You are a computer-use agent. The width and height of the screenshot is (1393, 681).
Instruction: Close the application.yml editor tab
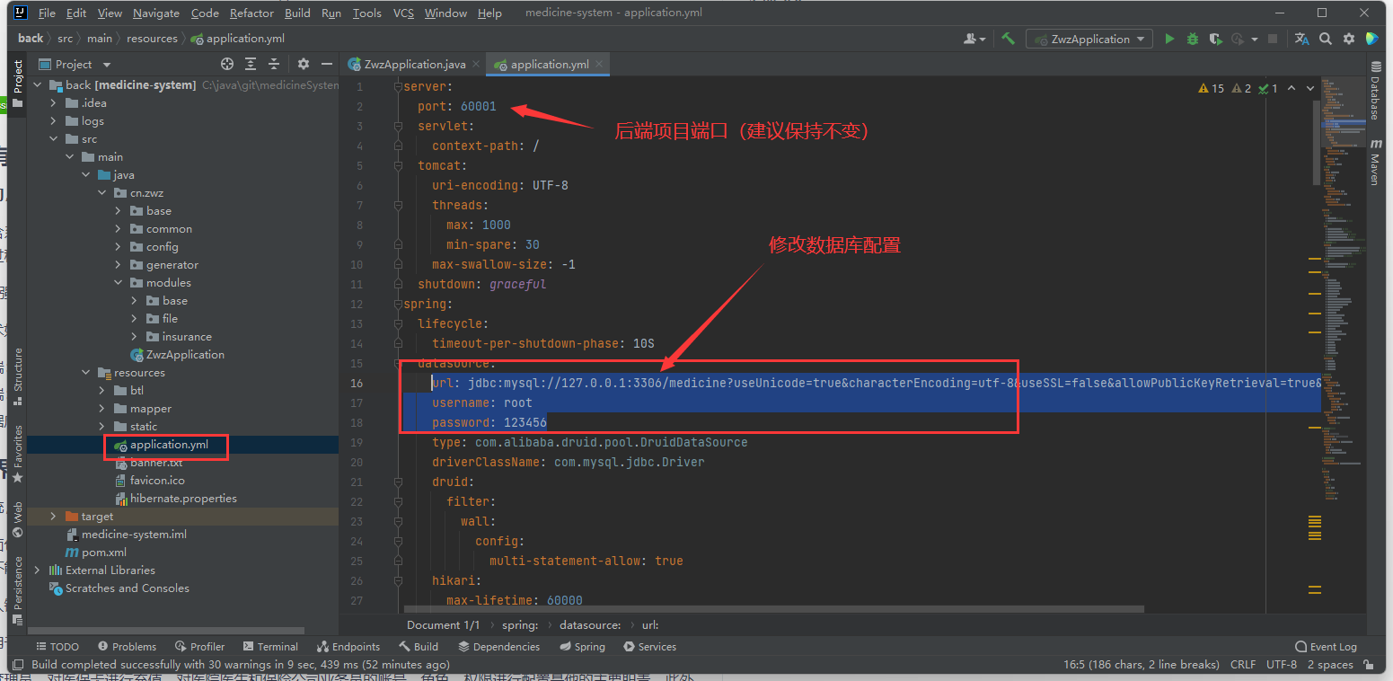[x=599, y=65]
